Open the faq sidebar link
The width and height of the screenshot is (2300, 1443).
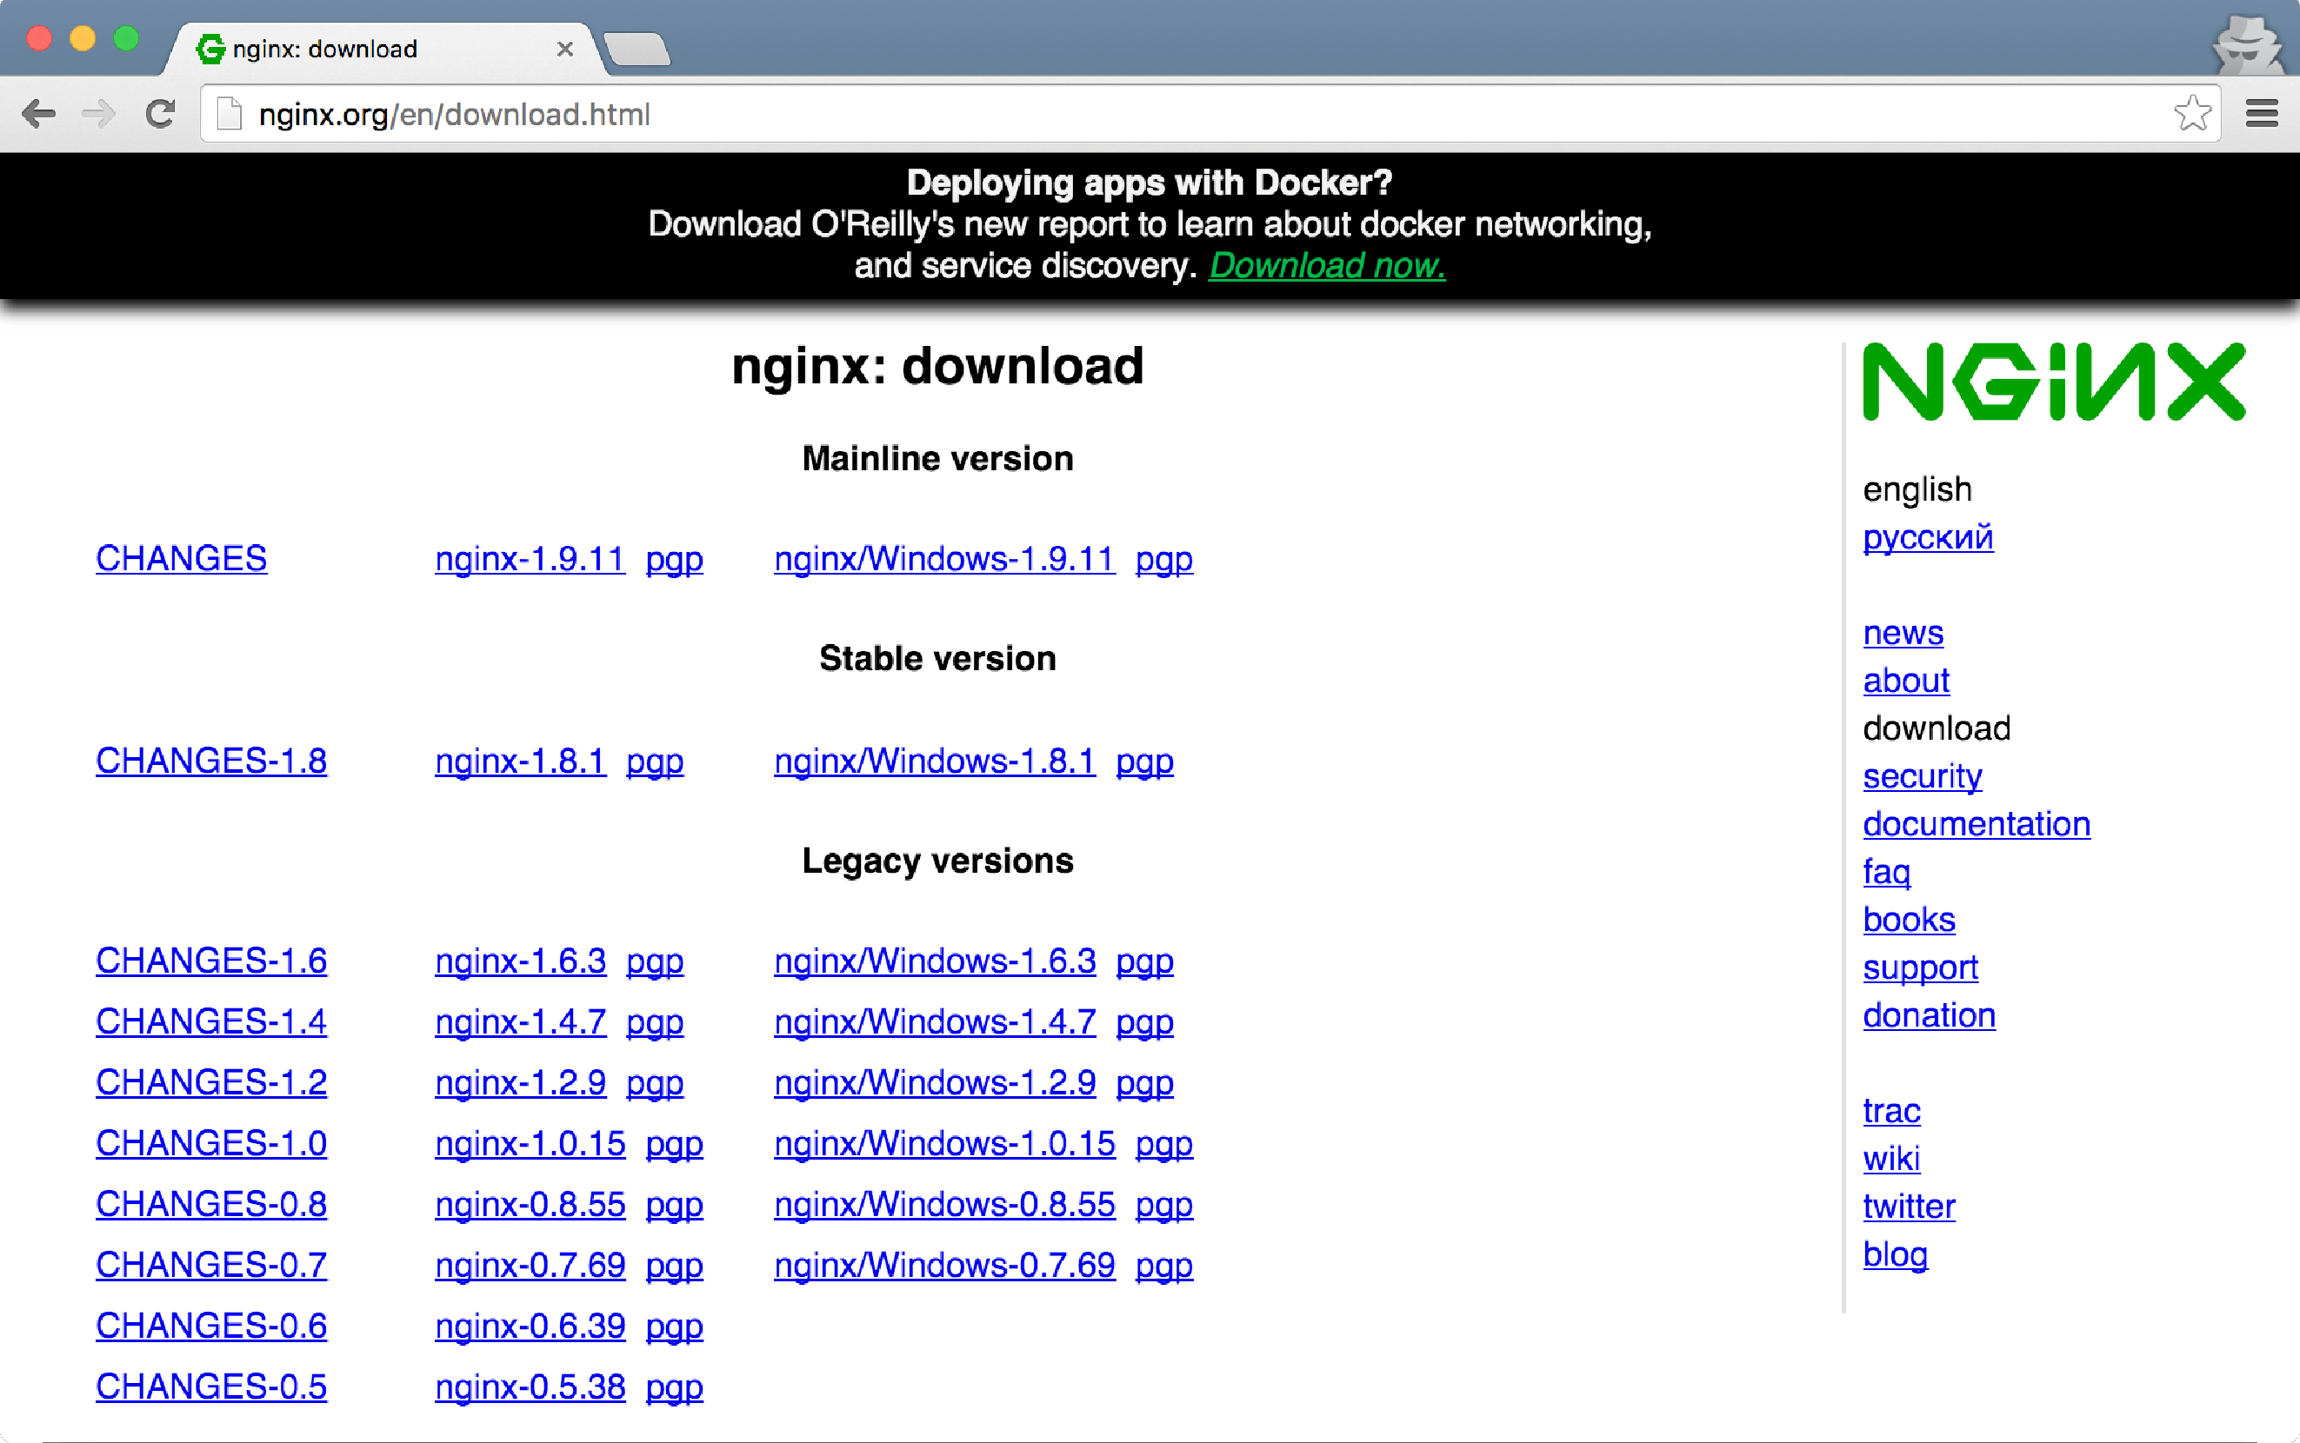(1887, 872)
